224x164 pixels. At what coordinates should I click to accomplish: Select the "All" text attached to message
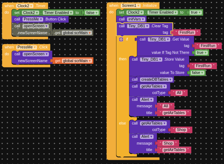[x=166, y=106]
